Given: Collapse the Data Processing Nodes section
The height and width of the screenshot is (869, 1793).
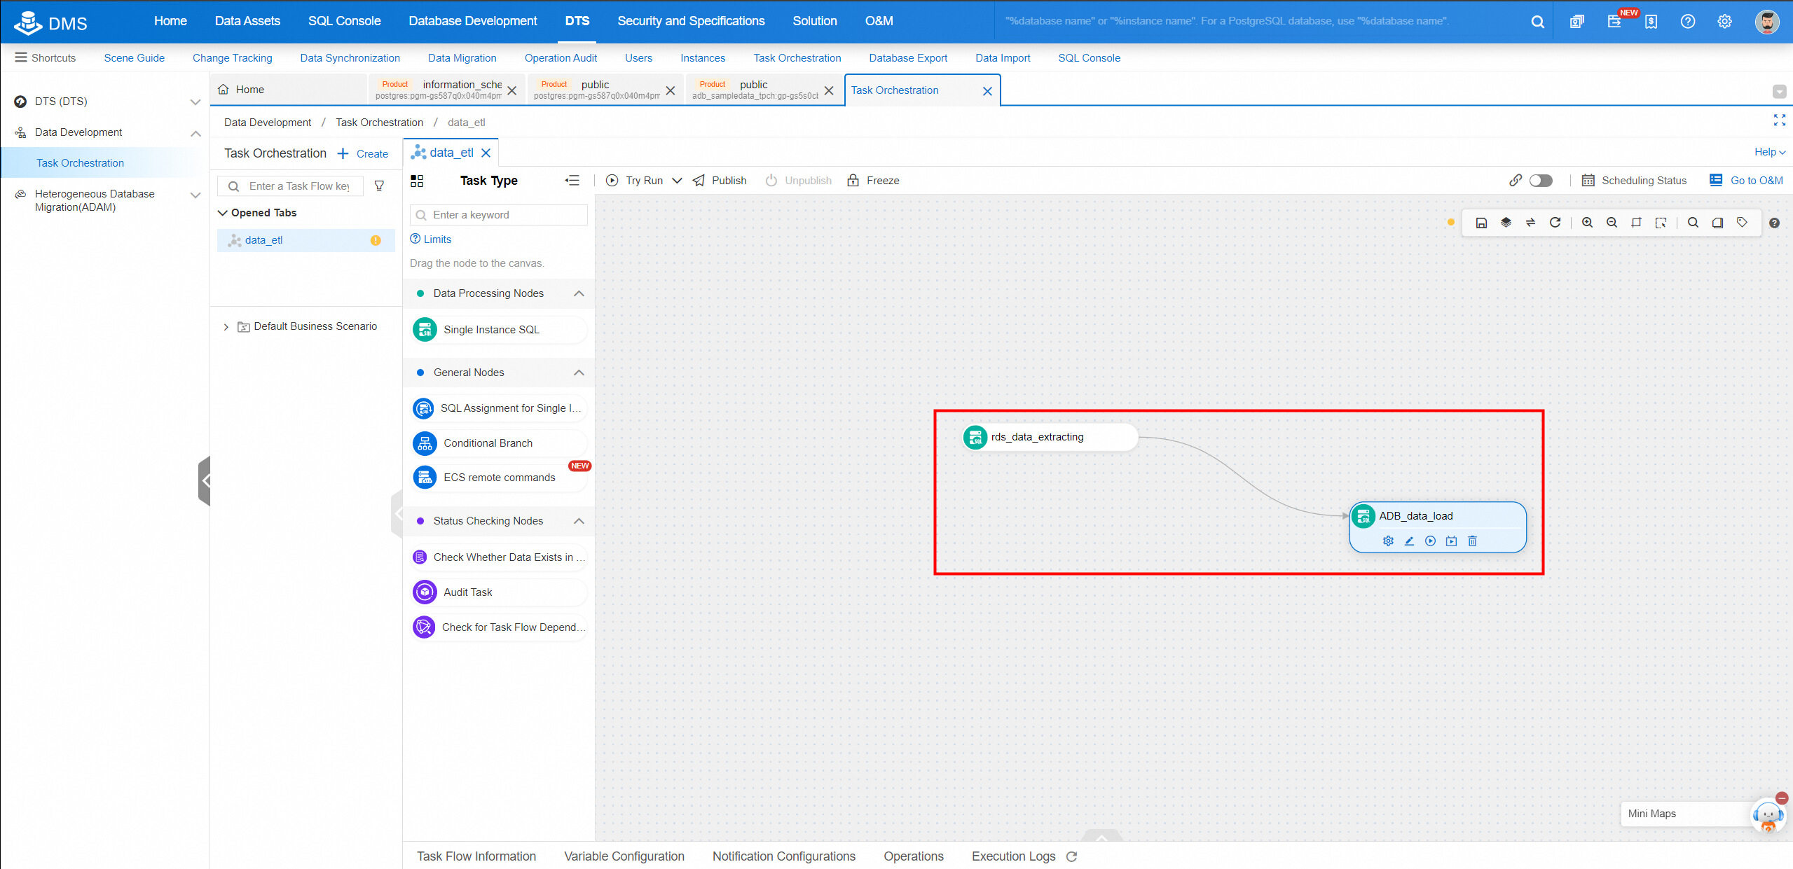Looking at the screenshot, I should click(579, 293).
